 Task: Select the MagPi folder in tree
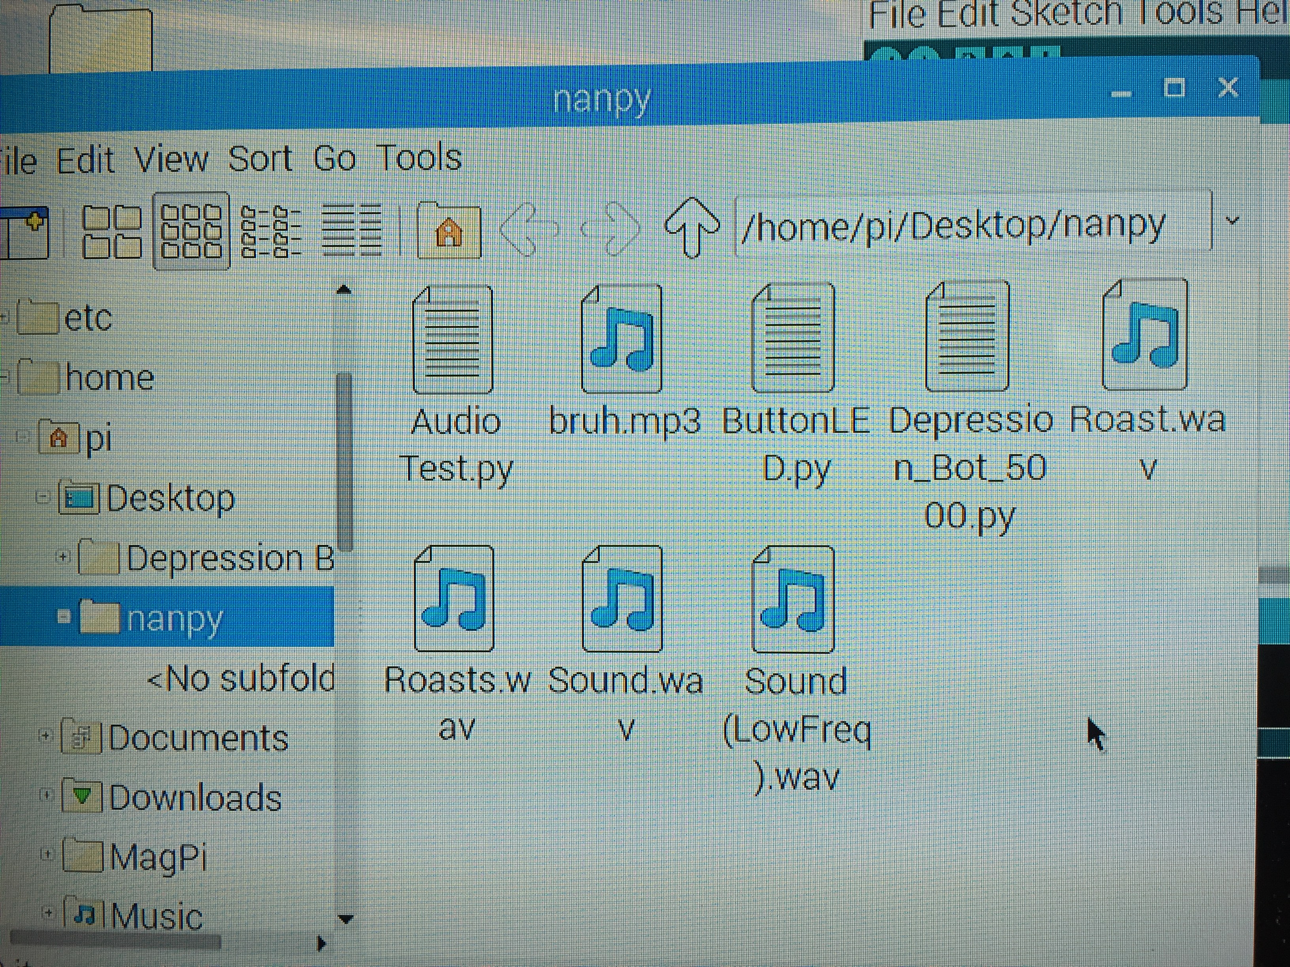pos(157,857)
